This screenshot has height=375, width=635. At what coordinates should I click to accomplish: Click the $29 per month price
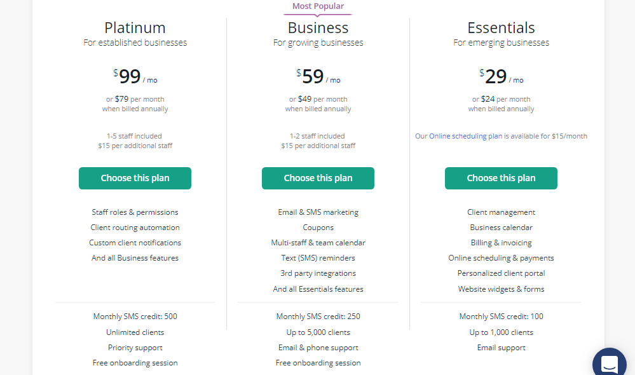coord(496,76)
